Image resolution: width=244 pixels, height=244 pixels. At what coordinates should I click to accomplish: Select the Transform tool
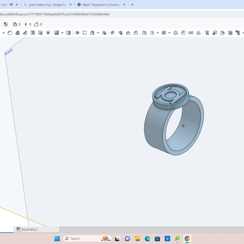93,33
